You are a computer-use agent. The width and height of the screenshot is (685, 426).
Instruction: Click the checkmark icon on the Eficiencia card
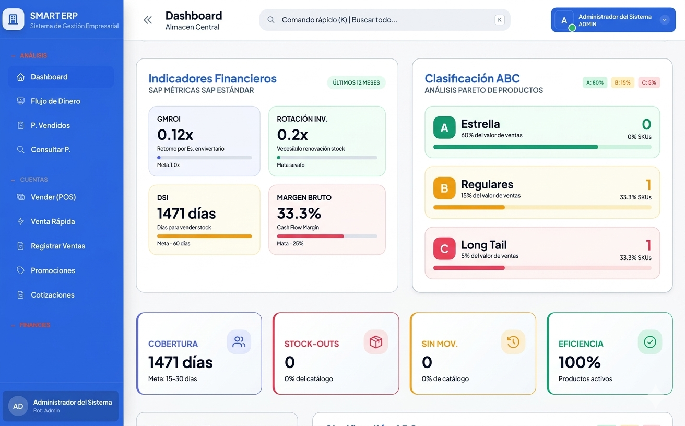coord(650,342)
